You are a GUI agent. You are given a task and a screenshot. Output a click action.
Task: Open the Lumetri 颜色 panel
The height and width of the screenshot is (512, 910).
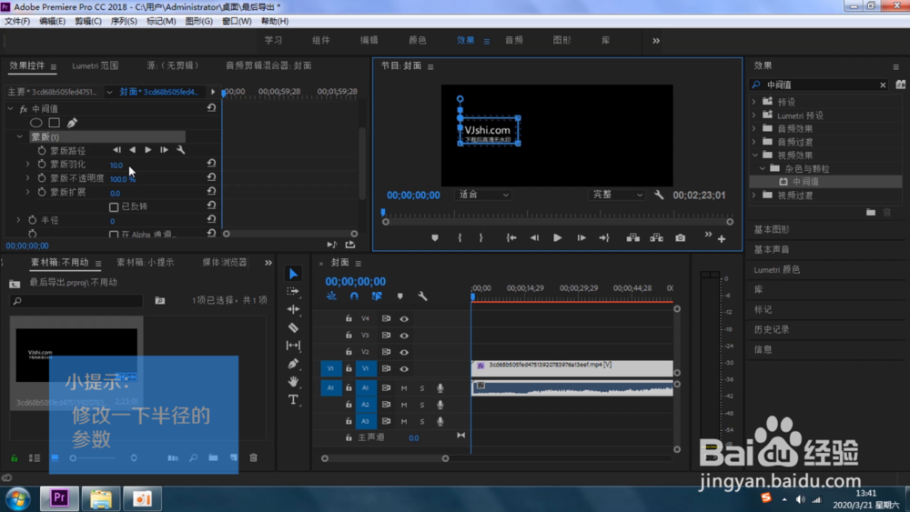click(776, 269)
